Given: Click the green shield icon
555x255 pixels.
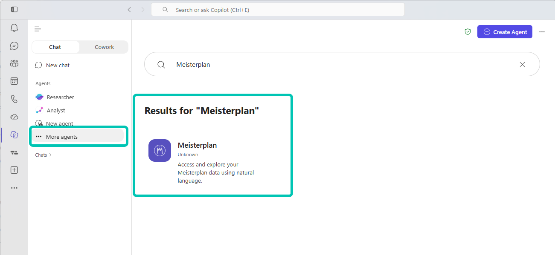Looking at the screenshot, I should (468, 32).
